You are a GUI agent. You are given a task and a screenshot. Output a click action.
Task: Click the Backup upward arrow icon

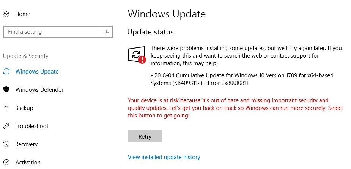[6, 108]
